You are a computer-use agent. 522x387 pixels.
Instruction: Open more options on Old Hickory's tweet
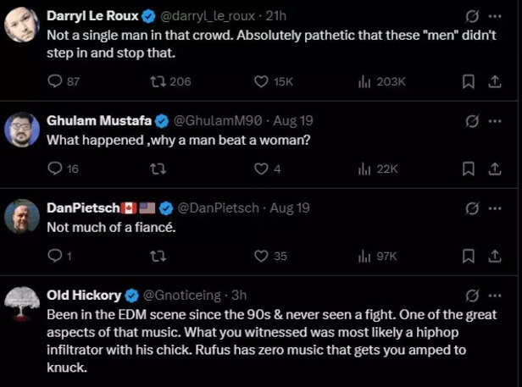(496, 295)
